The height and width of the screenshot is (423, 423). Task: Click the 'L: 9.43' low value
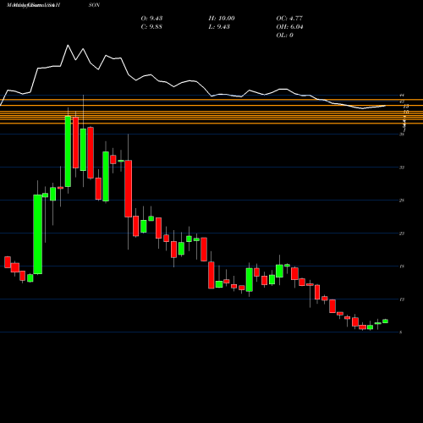click(219, 27)
